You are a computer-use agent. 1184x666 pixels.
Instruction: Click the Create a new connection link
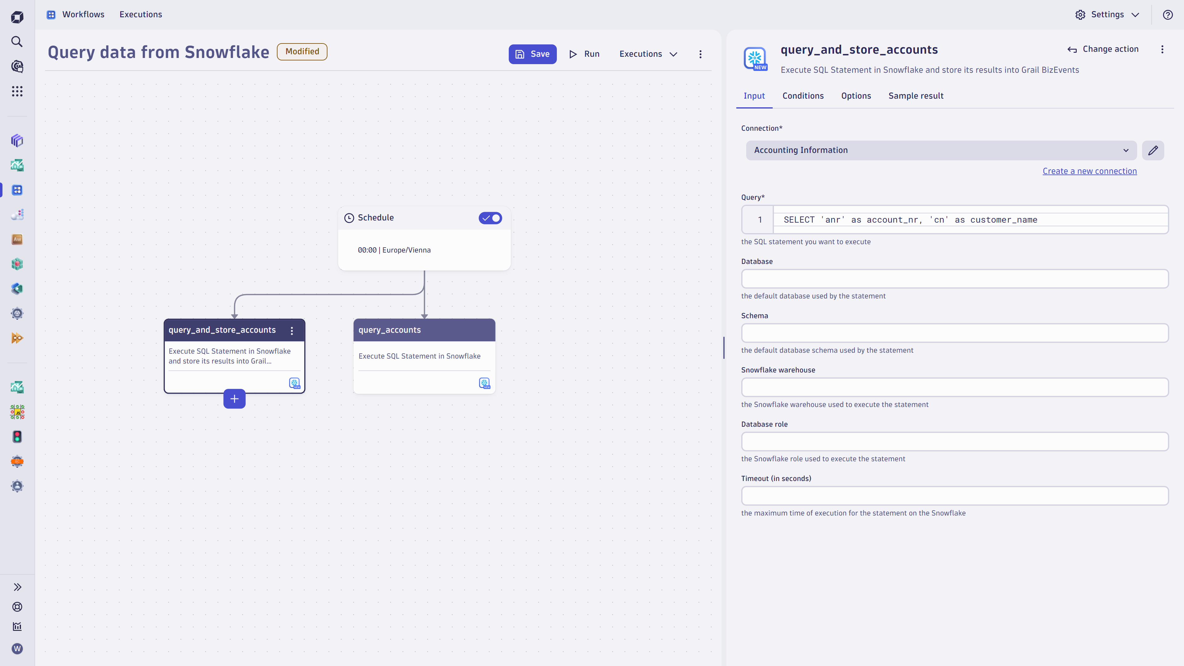tap(1089, 171)
